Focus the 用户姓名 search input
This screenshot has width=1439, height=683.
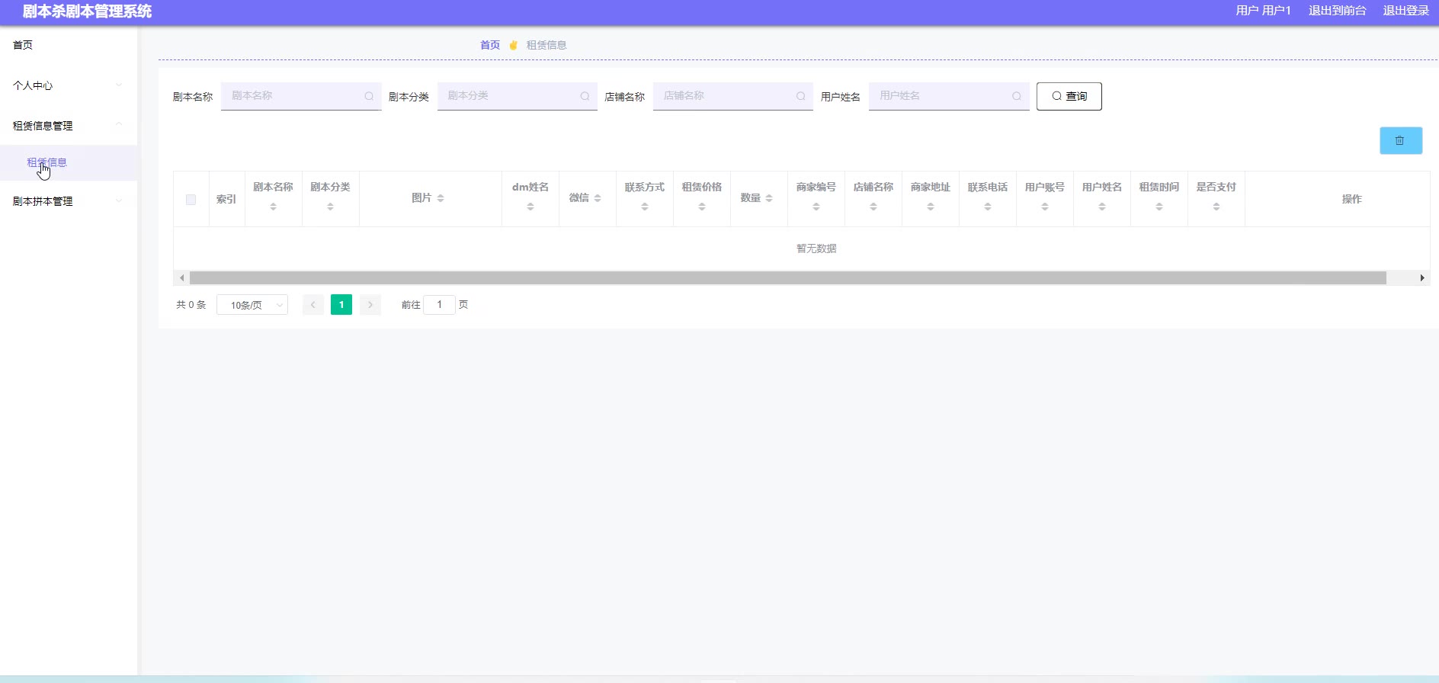pyautogui.click(x=949, y=96)
